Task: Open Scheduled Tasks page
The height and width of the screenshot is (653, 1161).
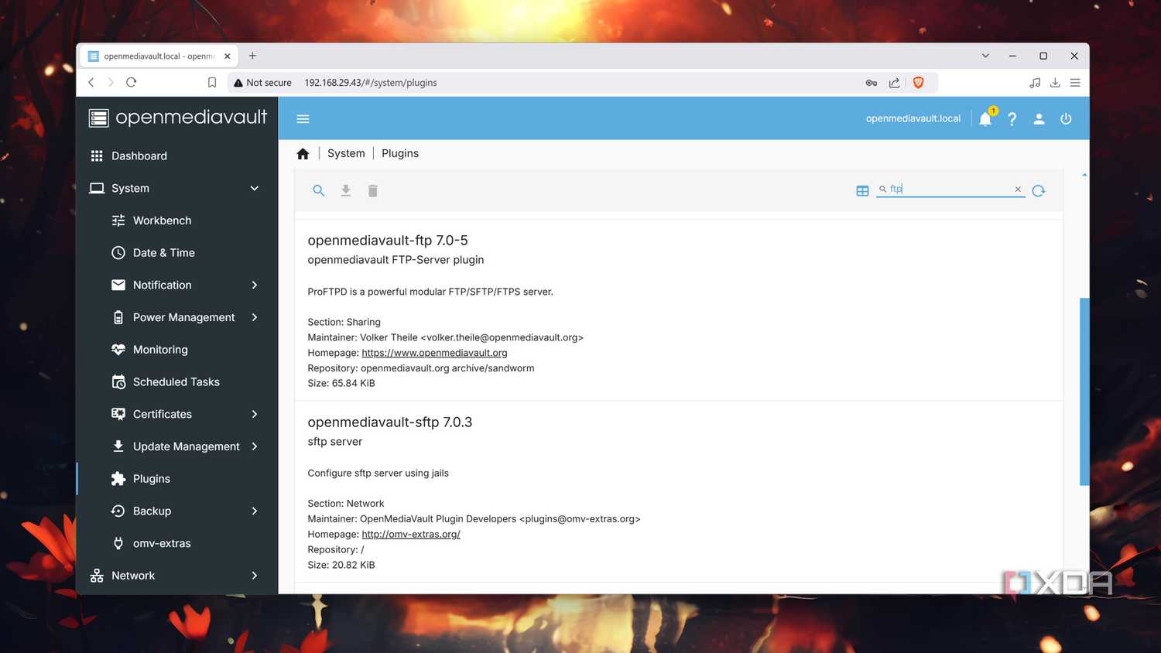Action: [x=177, y=382]
